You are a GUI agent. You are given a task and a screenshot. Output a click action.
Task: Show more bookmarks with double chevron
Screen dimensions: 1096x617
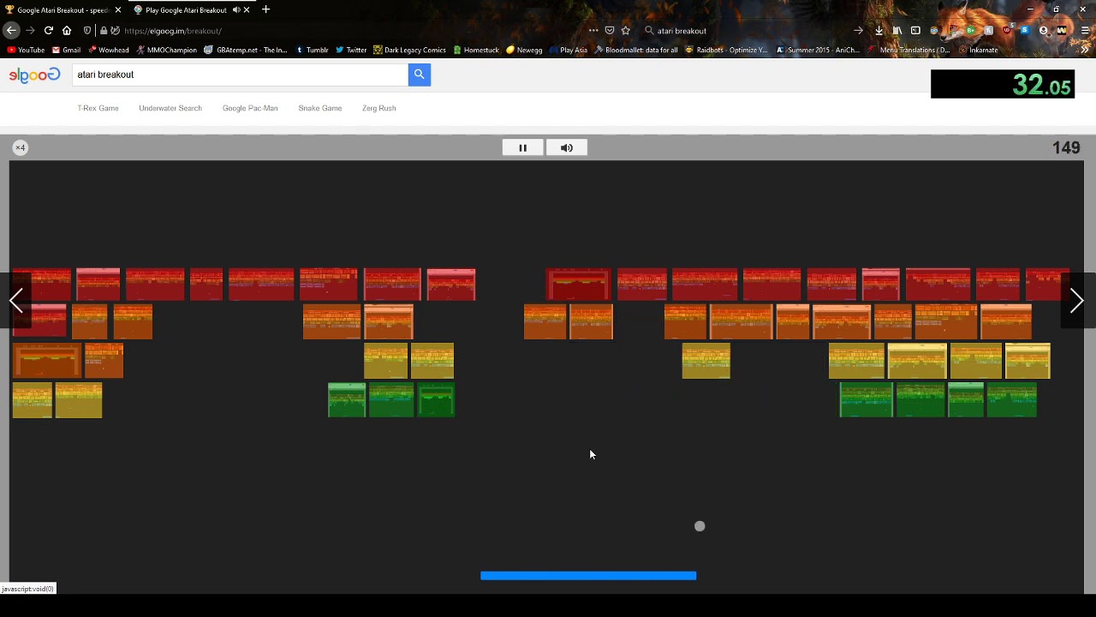(x=1085, y=50)
